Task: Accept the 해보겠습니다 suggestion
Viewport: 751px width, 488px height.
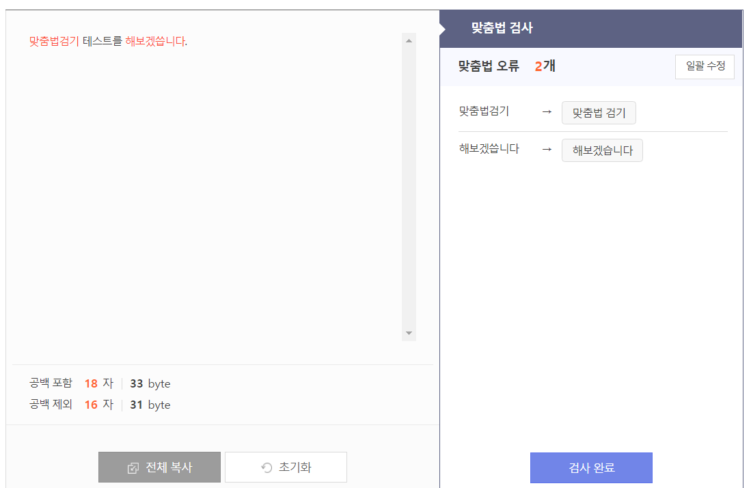Action: [x=602, y=150]
